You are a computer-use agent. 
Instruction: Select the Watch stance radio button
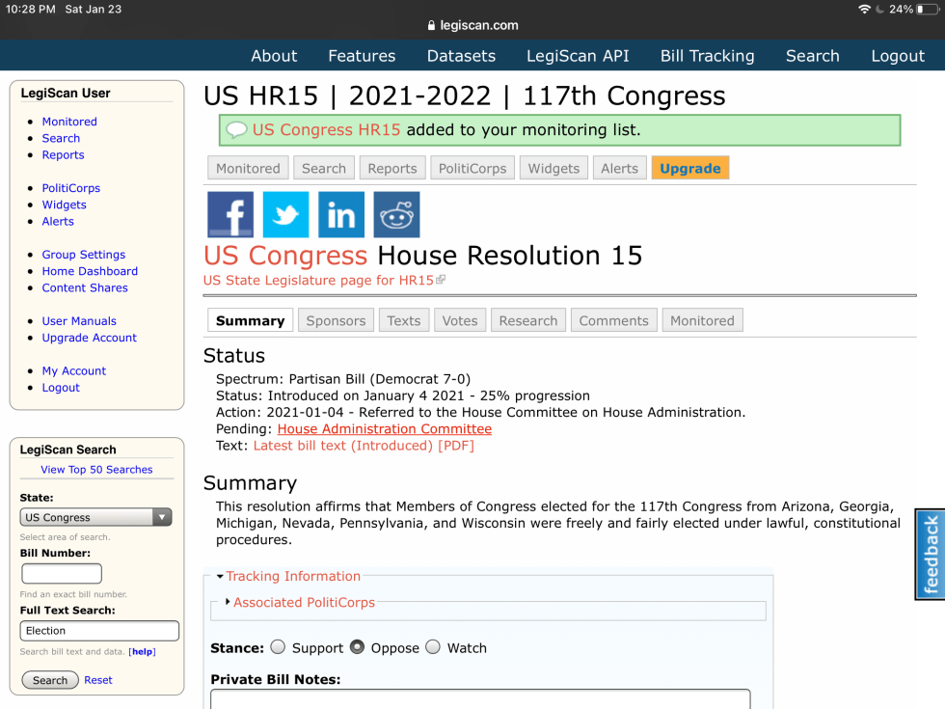click(x=433, y=647)
